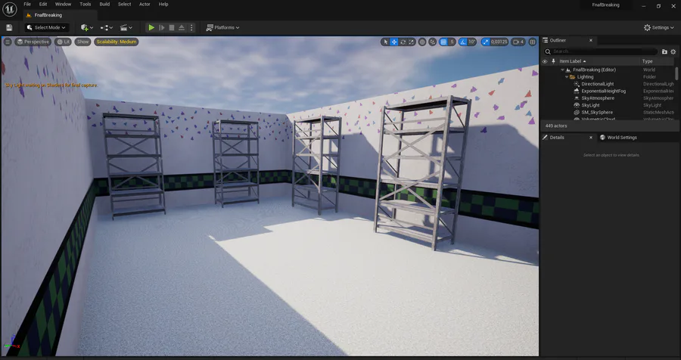Image resolution: width=681 pixels, height=360 pixels.
Task: Open the Tools menu
Action: click(x=86, y=4)
